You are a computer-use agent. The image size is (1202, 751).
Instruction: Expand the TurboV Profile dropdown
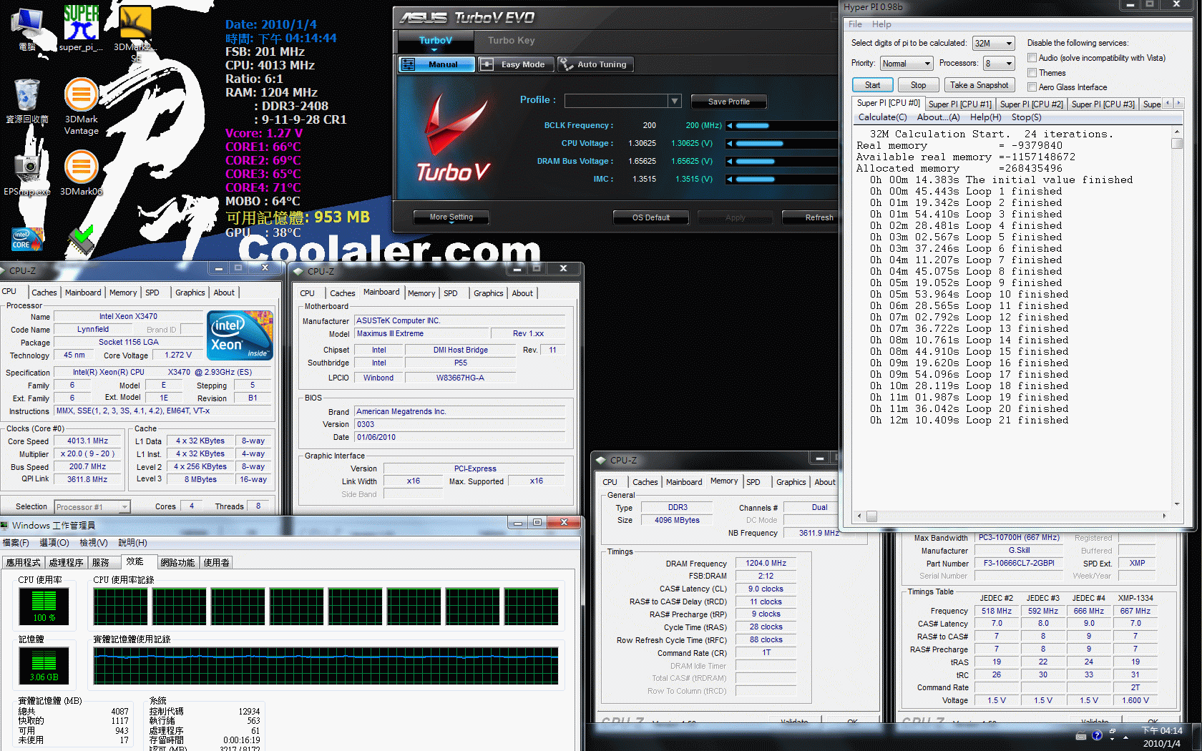(622, 101)
